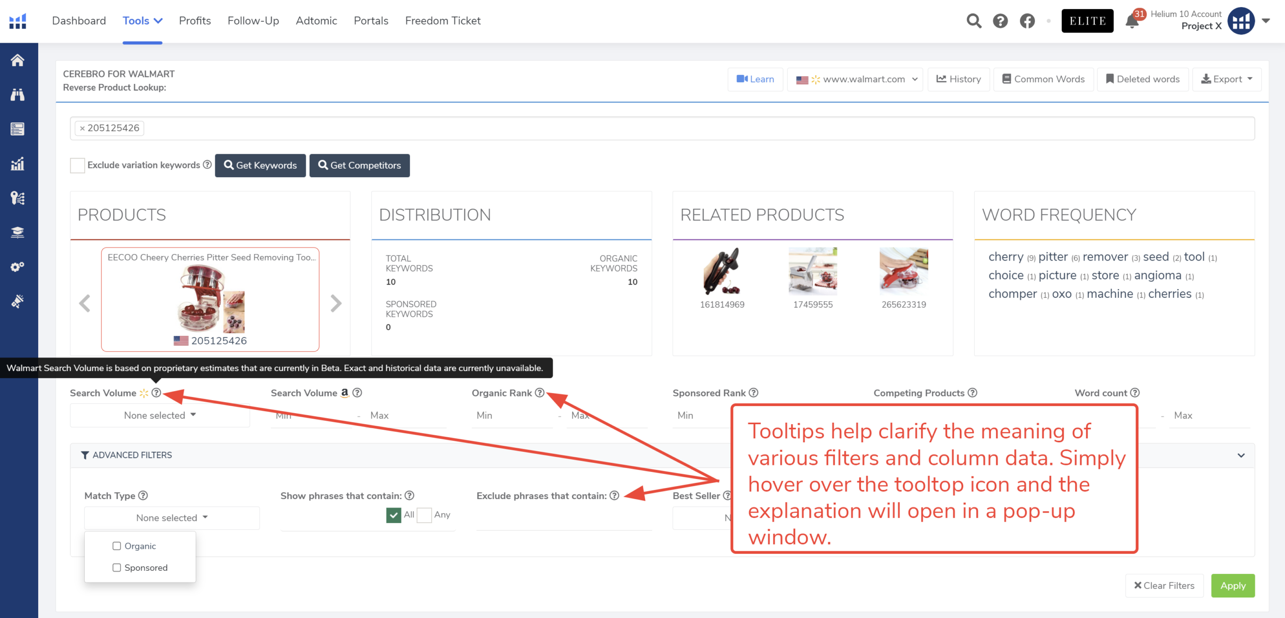Open the www.walmart.com marketplace dropdown
The image size is (1285, 618).
pyautogui.click(x=856, y=79)
